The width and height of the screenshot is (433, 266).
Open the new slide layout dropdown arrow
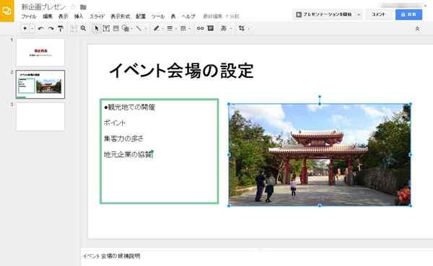pyautogui.click(x=32, y=28)
